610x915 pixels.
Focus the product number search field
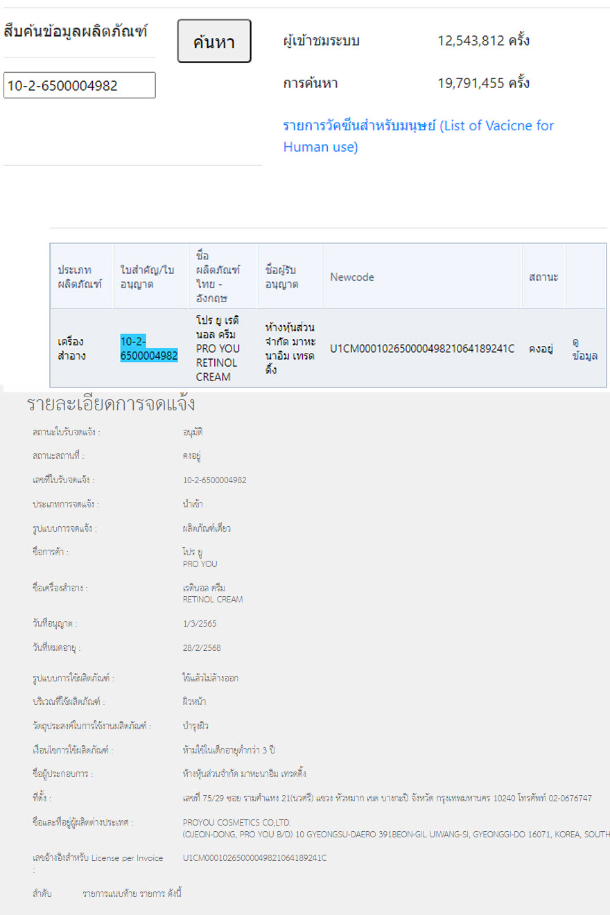coord(80,85)
